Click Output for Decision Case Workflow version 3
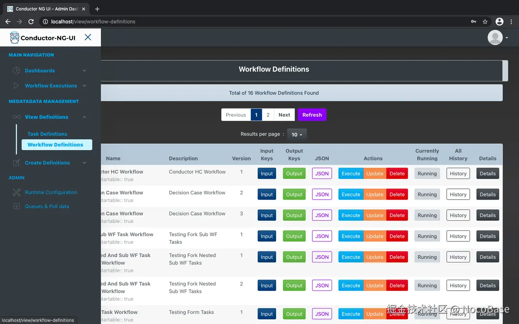 pos(294,215)
